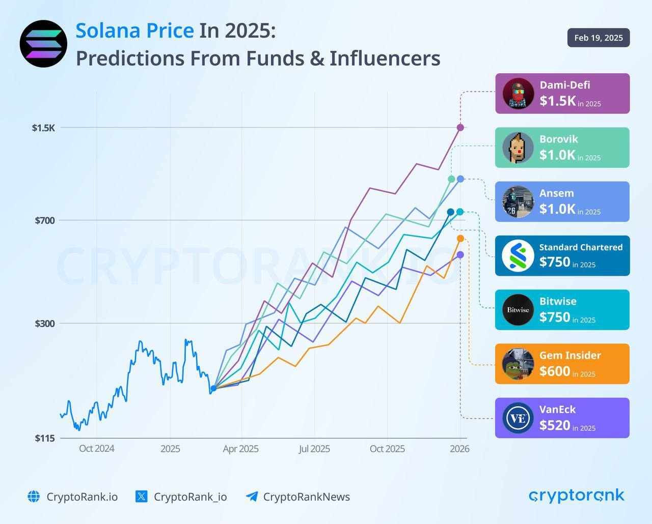Click the cryptorank brand logo text

pos(577,496)
